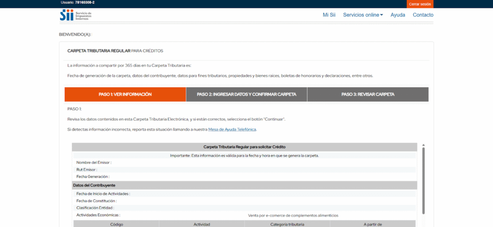Click the Carpeta Tributaria Regular para Créditos heading
This screenshot has height=227, width=493.
pos(116,50)
